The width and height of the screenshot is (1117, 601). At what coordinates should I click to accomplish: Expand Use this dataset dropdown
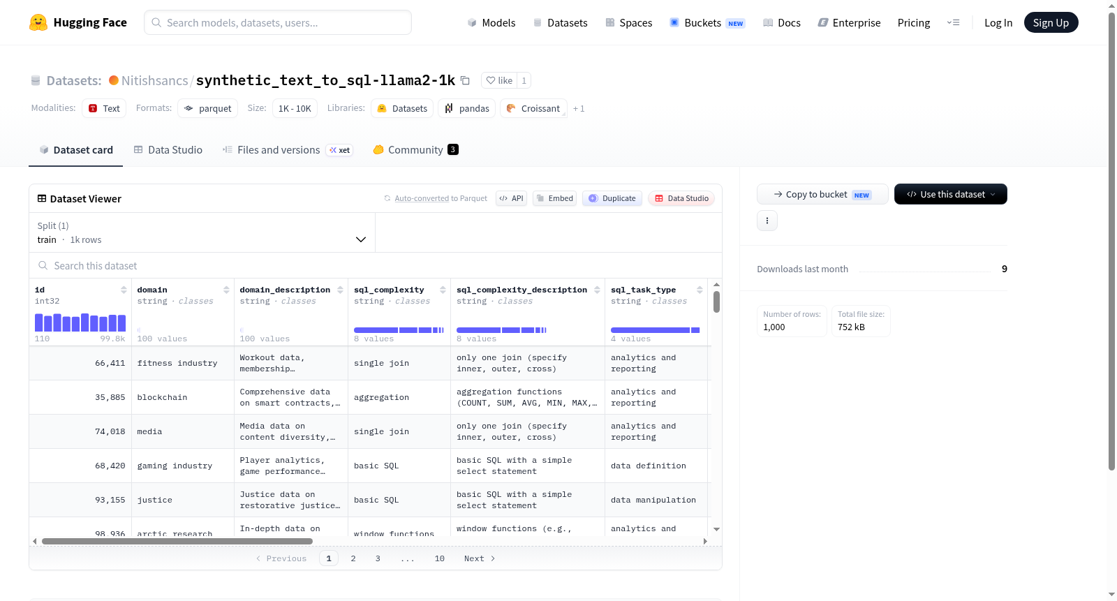(951, 194)
